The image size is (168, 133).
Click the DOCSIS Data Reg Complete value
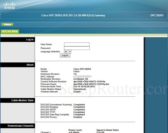79,115
